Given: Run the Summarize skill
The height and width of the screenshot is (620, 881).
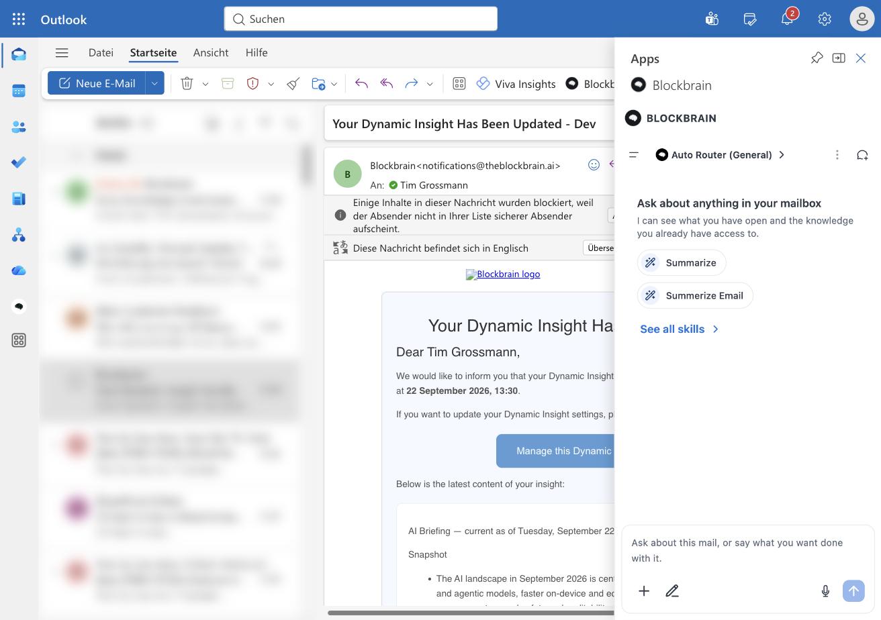Looking at the screenshot, I should [682, 262].
